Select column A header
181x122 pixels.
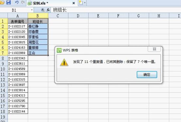(x=18, y=16)
